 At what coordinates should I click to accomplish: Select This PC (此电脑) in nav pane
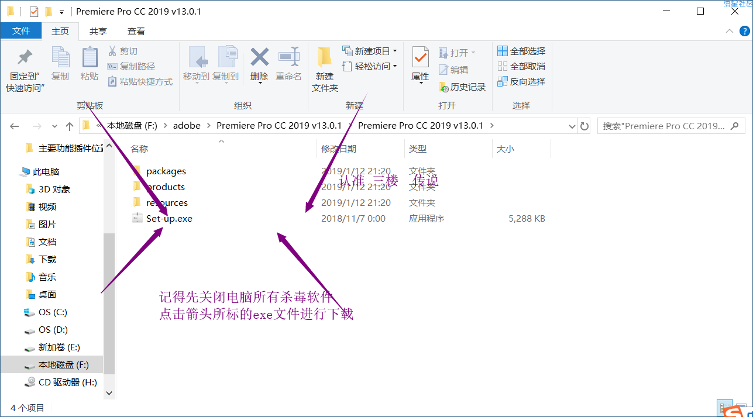[40, 172]
